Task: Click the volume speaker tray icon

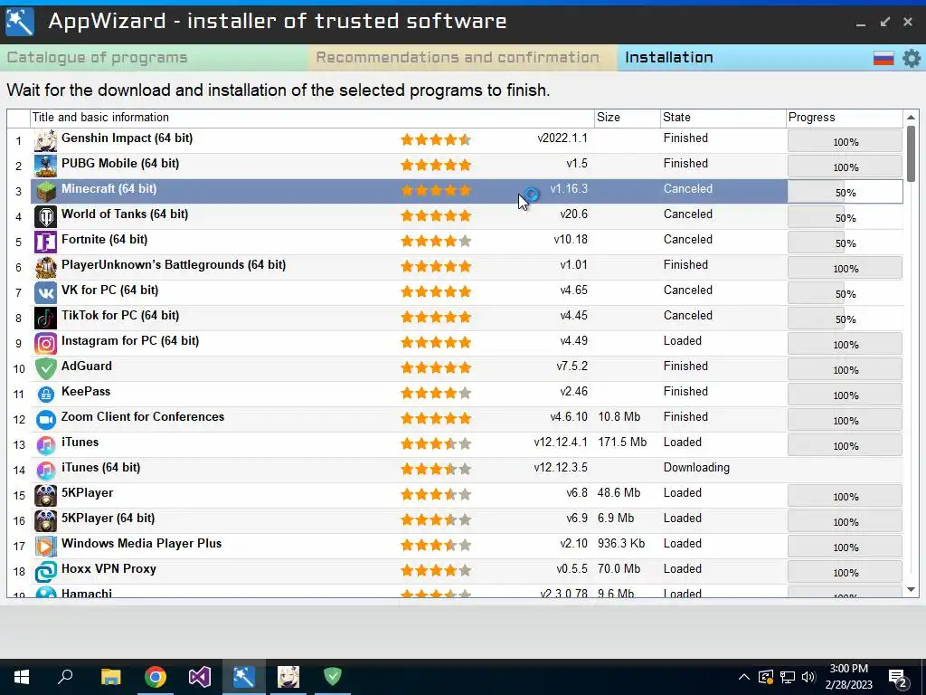Action: click(x=808, y=677)
